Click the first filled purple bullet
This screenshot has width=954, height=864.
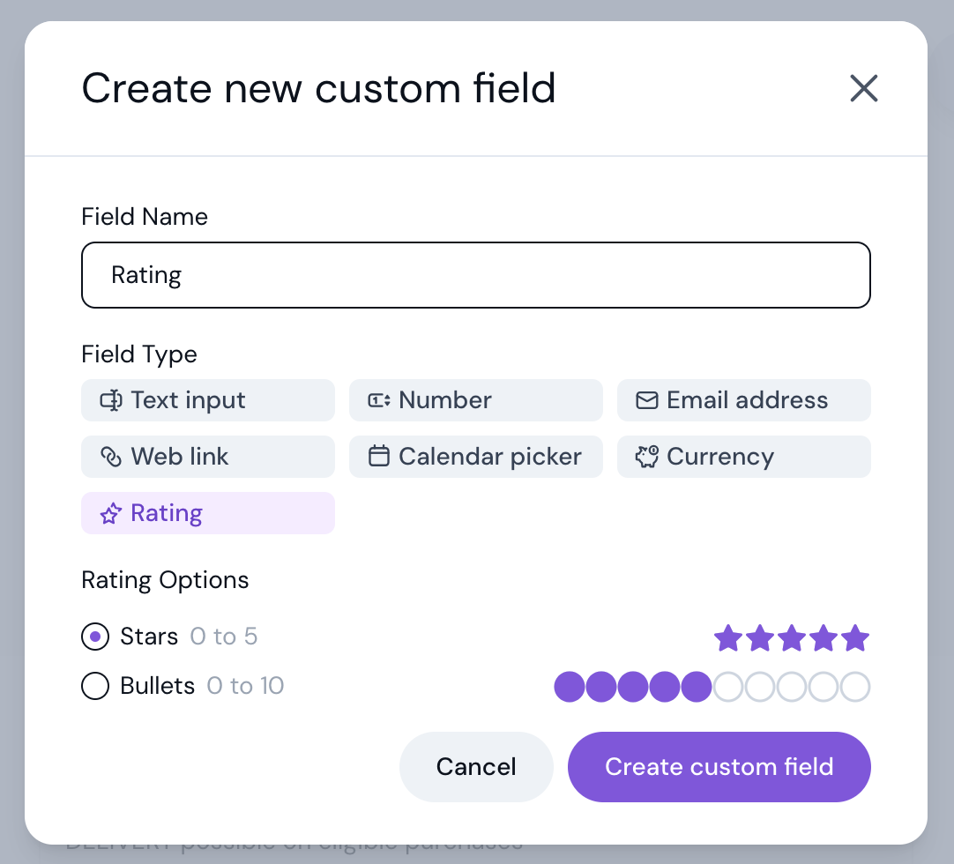(x=570, y=687)
